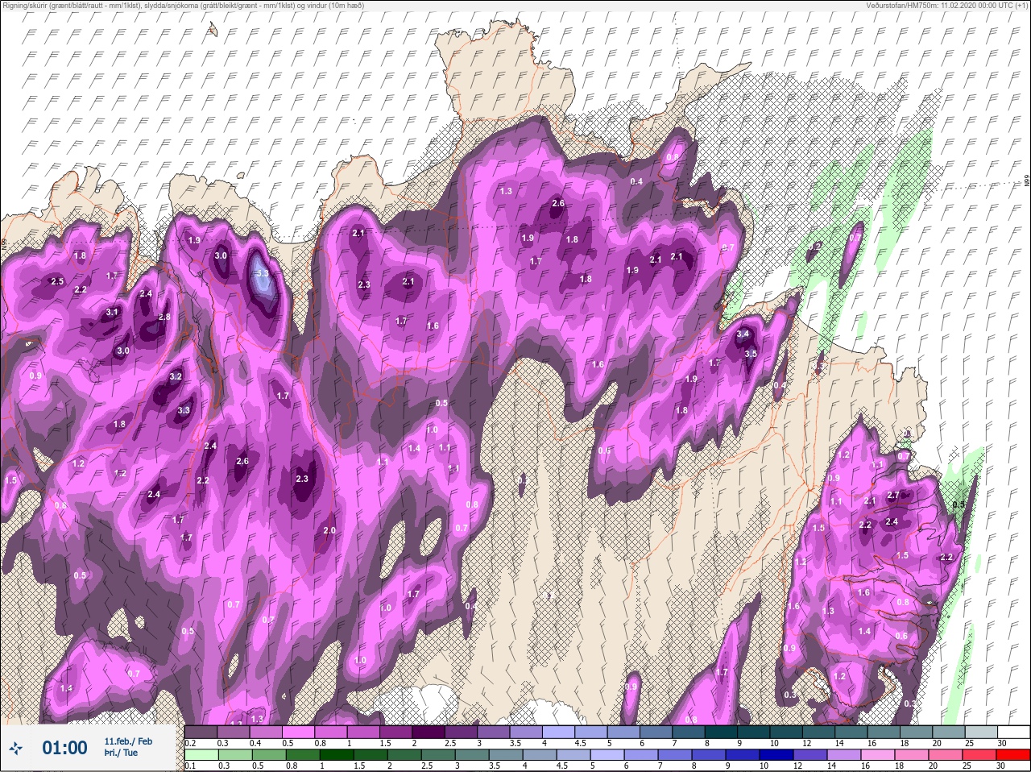Click the '0.1' label under the bottom scale
Screen dimensions: 1031x772
tap(189, 766)
